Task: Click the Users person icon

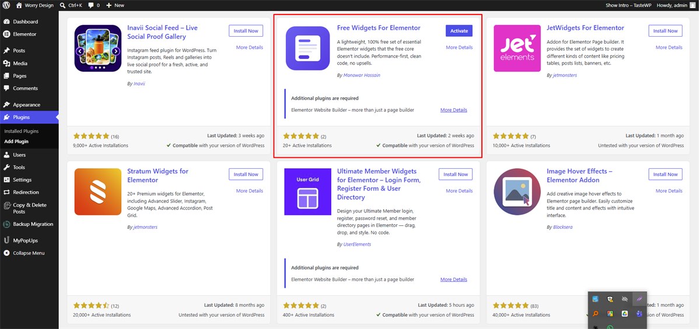Action: [x=6, y=155]
